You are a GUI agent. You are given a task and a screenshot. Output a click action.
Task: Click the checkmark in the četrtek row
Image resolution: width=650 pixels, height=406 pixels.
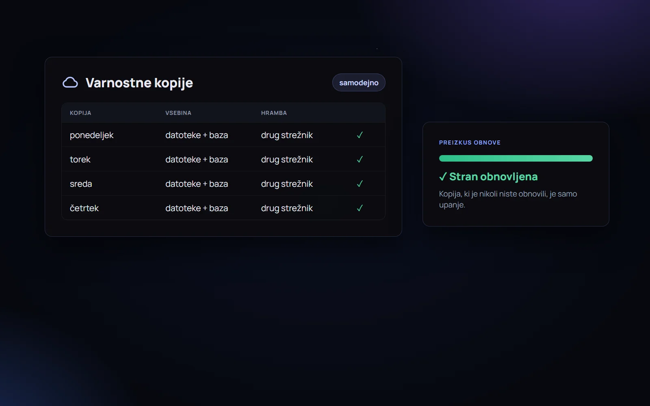pos(360,208)
